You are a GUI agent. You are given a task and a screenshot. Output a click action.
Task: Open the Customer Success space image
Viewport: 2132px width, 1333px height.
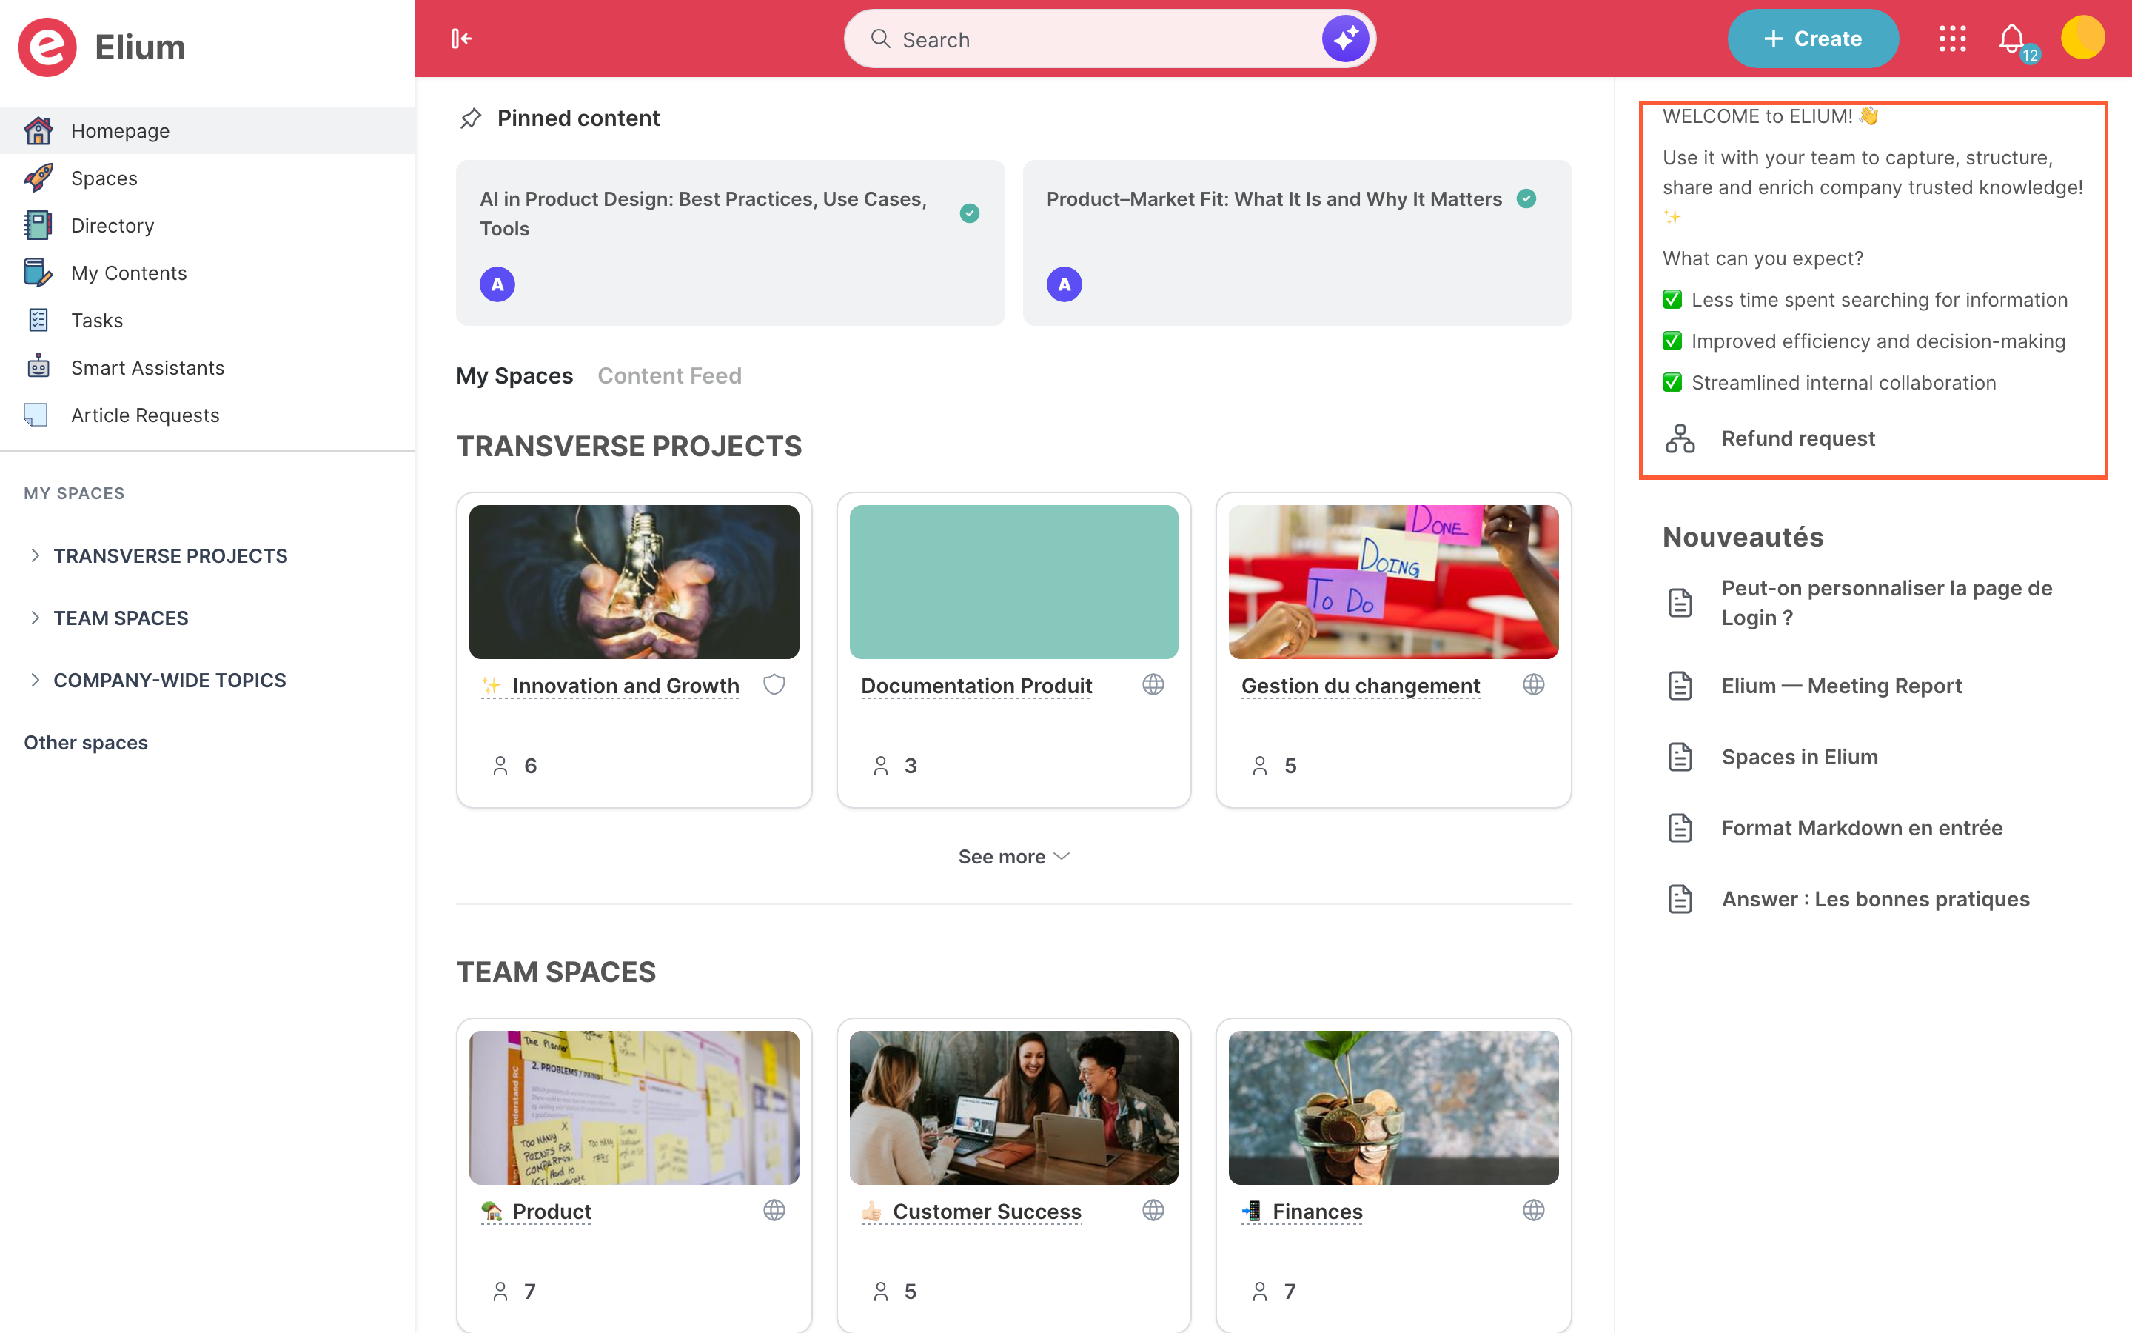[x=1013, y=1107]
